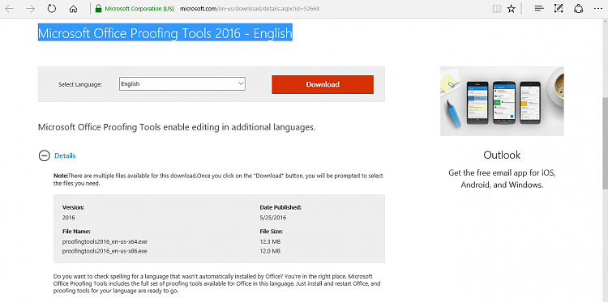The width and height of the screenshot is (608, 302).
Task: Make a web note with the pen icon
Action: coord(559,9)
